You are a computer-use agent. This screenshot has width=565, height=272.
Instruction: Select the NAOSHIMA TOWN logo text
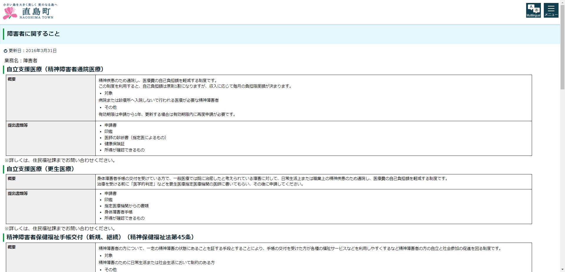pos(36,17)
